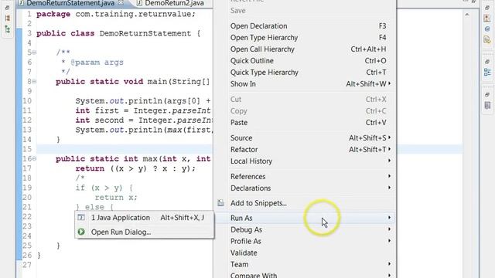Expand the Local History submenu arrow
The height and width of the screenshot is (278, 495).
pyautogui.click(x=390, y=161)
